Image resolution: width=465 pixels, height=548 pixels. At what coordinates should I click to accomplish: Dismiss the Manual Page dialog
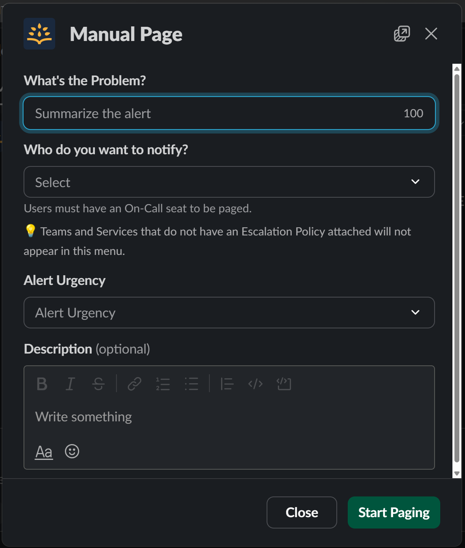pyautogui.click(x=431, y=34)
